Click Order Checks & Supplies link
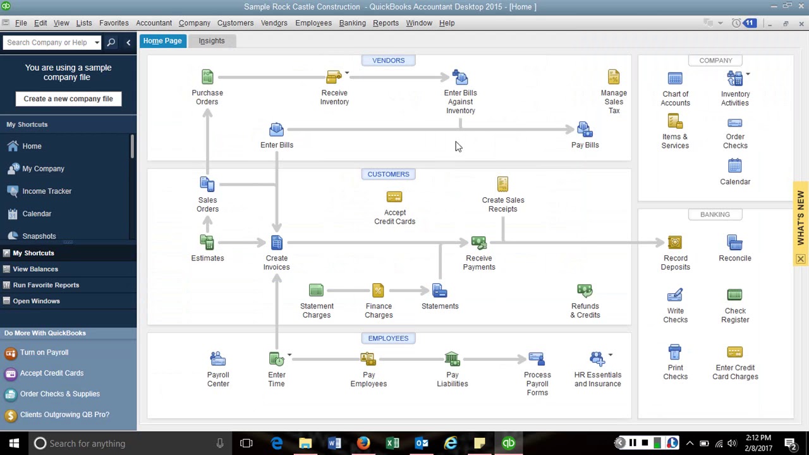 tap(59, 394)
